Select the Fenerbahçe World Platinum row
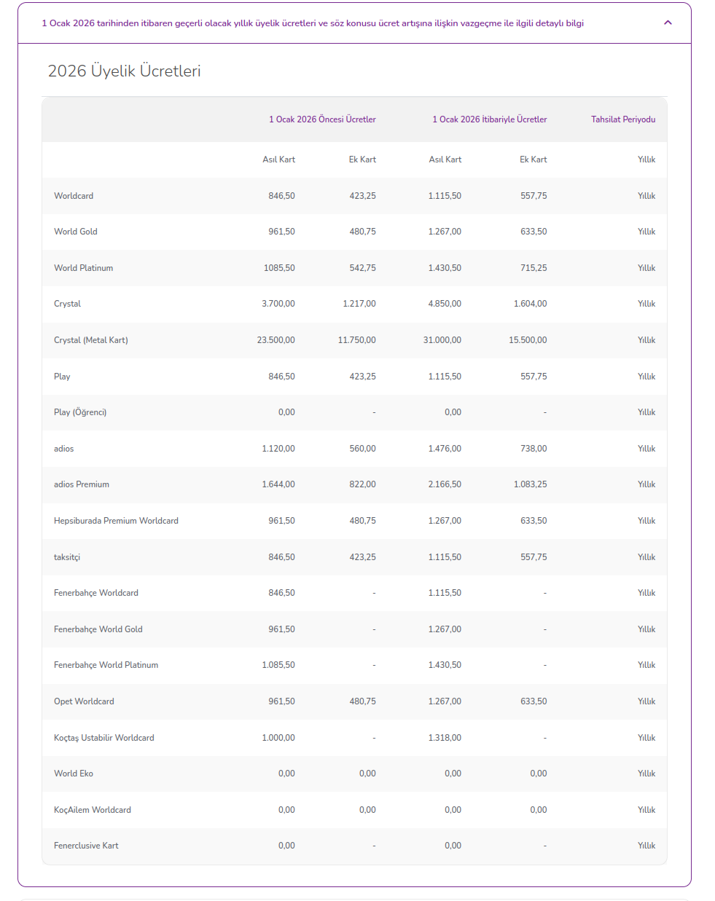715x901 pixels. tap(354, 665)
